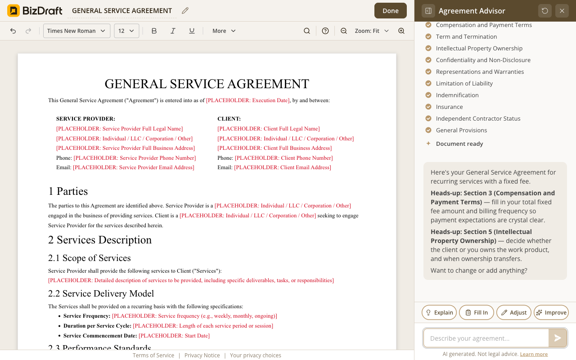
Task: Select Intellectual Property Ownership in advisor list
Action: 479,48
